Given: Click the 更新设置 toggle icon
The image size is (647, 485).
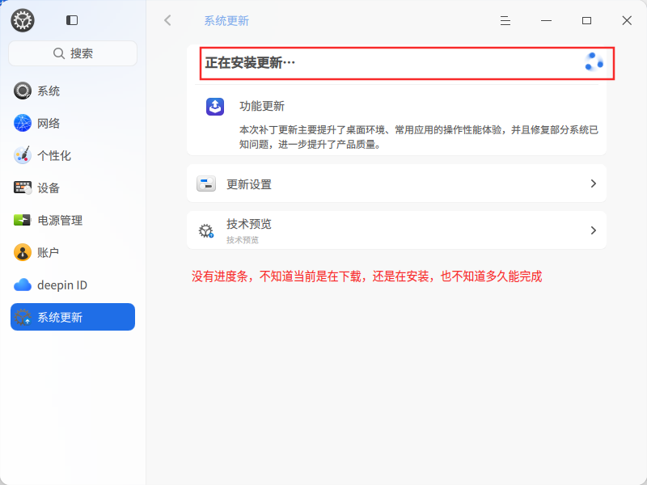Looking at the screenshot, I should pyautogui.click(x=206, y=183).
